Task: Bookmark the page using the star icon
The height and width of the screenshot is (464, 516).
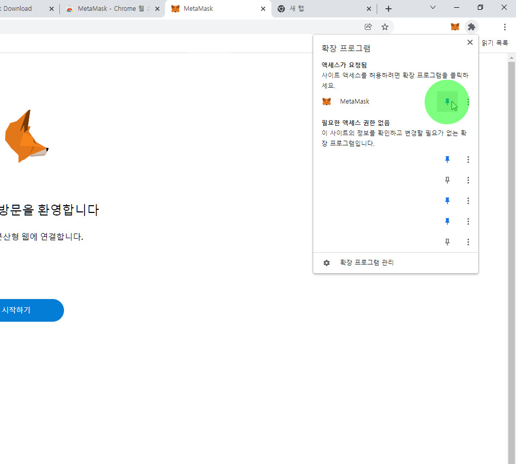Action: pos(385,27)
